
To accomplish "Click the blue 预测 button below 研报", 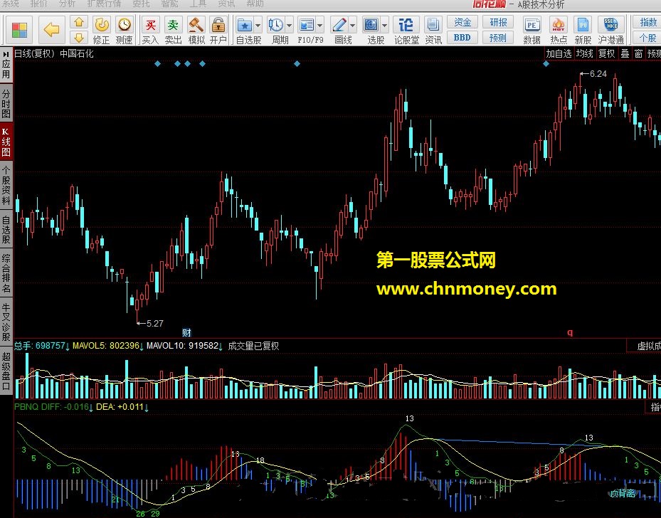I will [x=498, y=38].
